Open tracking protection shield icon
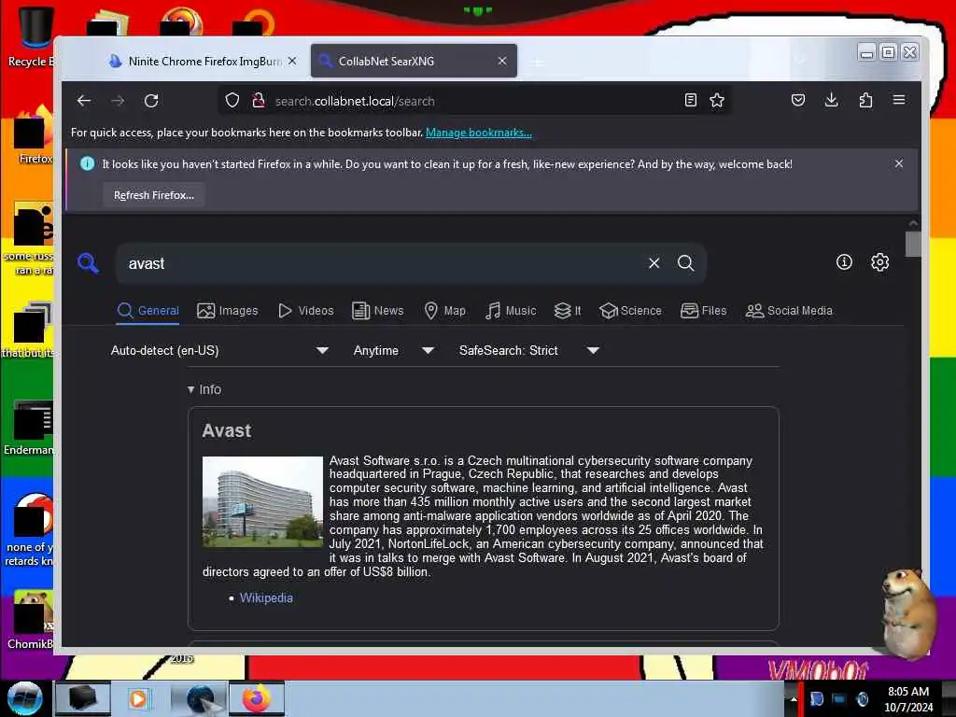The height and width of the screenshot is (717, 956). (x=232, y=101)
